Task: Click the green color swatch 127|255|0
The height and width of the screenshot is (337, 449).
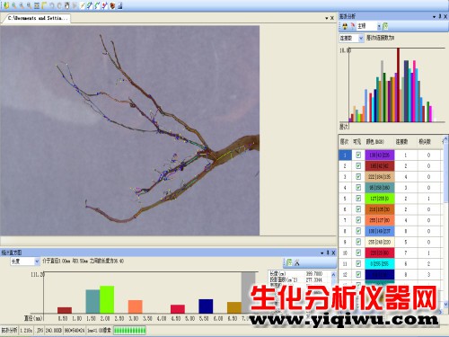Action: coord(379,199)
